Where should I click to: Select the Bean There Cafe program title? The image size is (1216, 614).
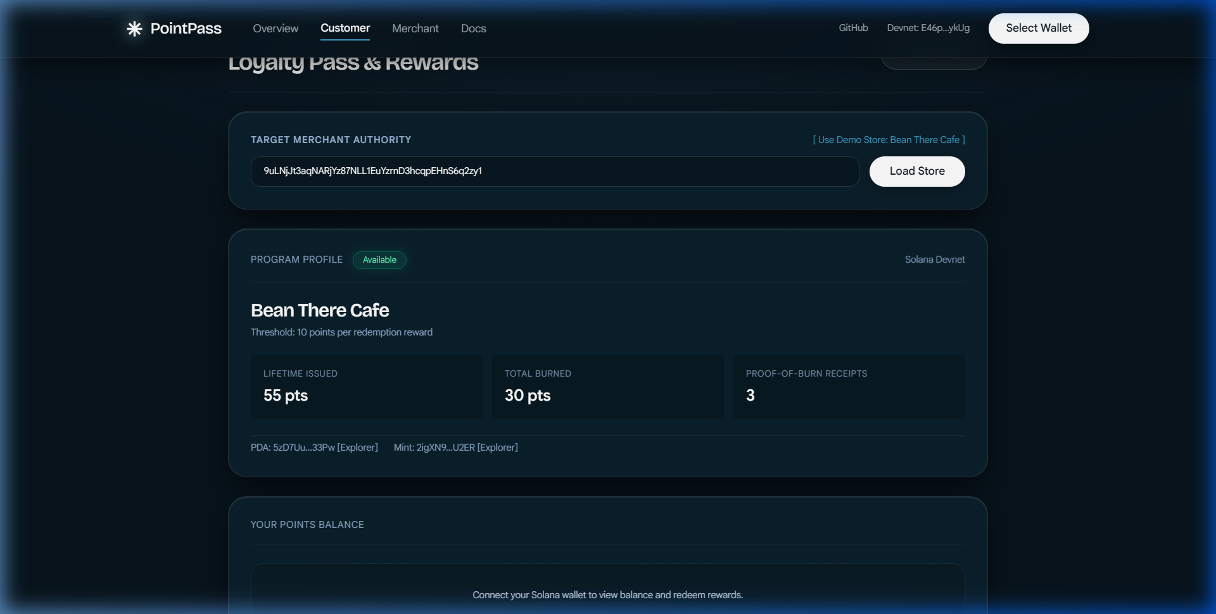(320, 310)
